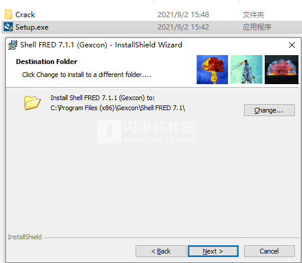Click the Setup.exe application icon
Image resolution: width=302 pixels, height=263 pixels.
(8, 27)
